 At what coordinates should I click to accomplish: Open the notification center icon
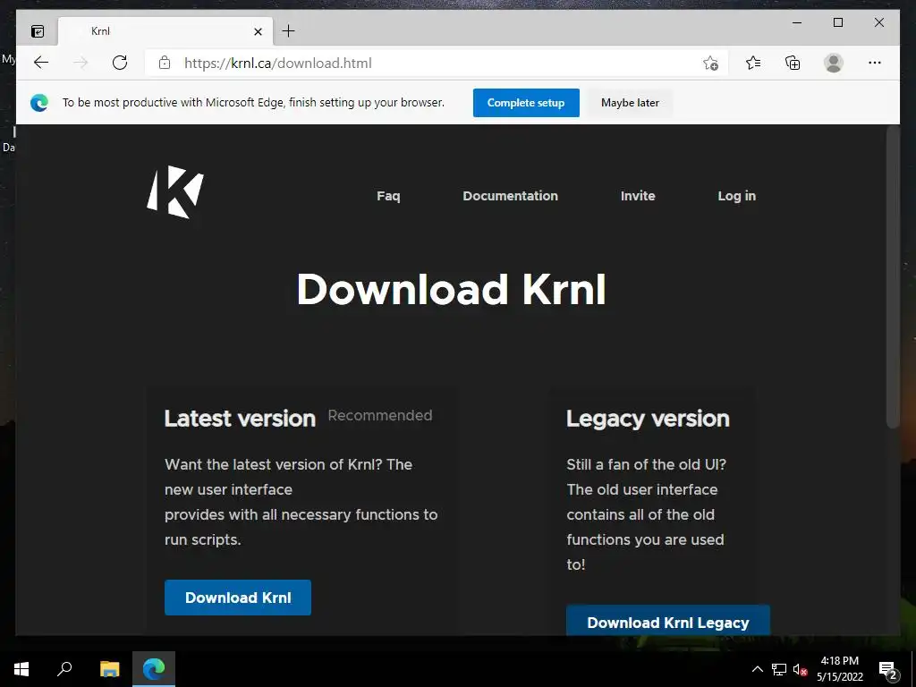(x=888, y=670)
